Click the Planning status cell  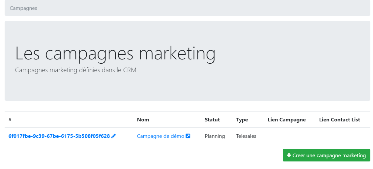(x=215, y=136)
